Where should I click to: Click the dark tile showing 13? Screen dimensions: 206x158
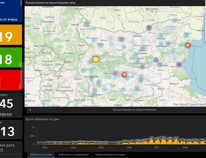[11, 129]
